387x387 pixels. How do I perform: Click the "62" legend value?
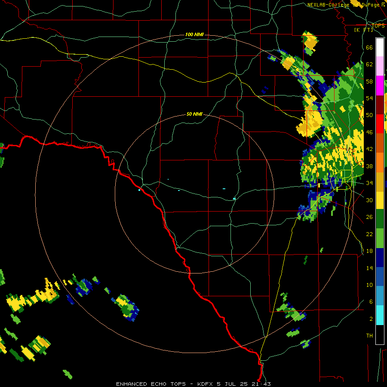pyautogui.click(x=369, y=64)
